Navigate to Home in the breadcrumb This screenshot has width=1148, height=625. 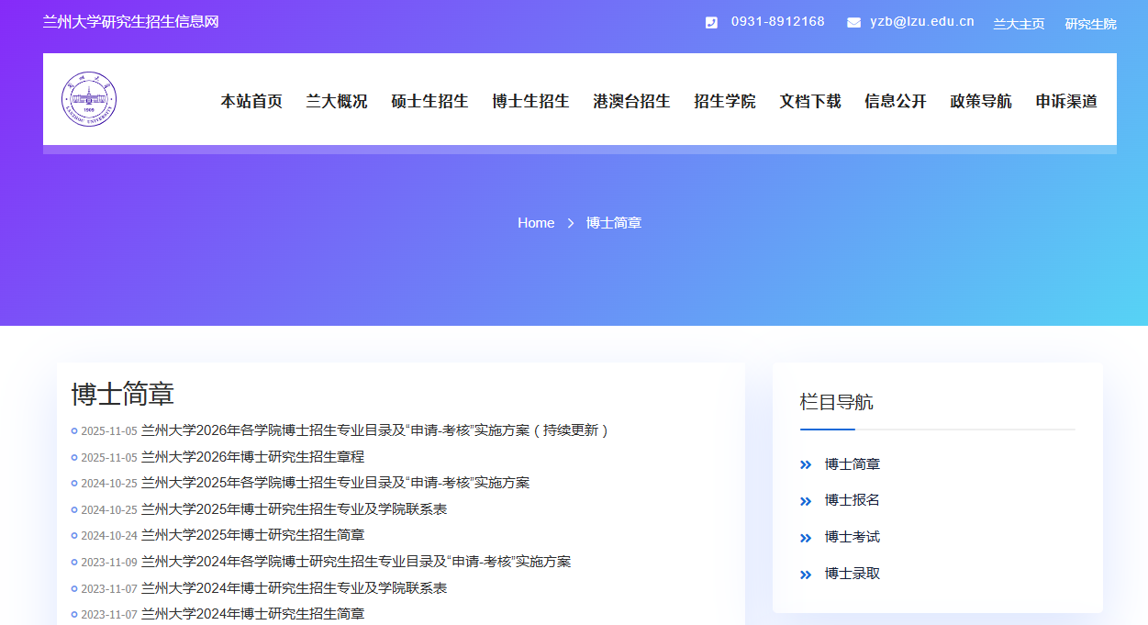pos(536,223)
